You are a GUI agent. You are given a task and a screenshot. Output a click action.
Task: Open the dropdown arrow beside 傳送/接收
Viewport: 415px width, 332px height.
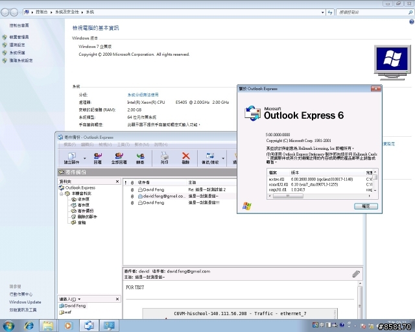click(223, 158)
